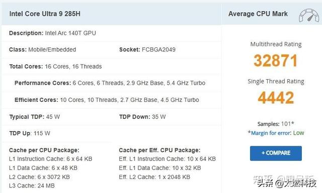
Task: Click the Cache per CPU Package heading
Action: pyautogui.click(x=44, y=150)
